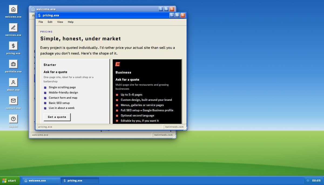Click the Business plan heading
This screenshot has height=185, width=324.
coord(123,72)
